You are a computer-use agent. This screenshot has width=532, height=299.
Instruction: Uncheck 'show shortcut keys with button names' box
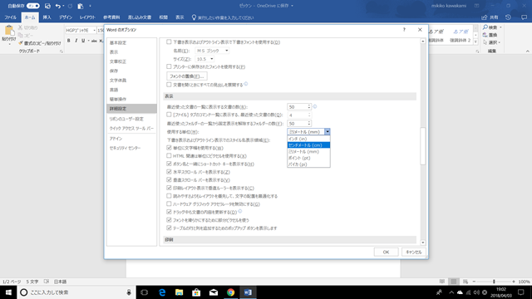[x=169, y=164]
